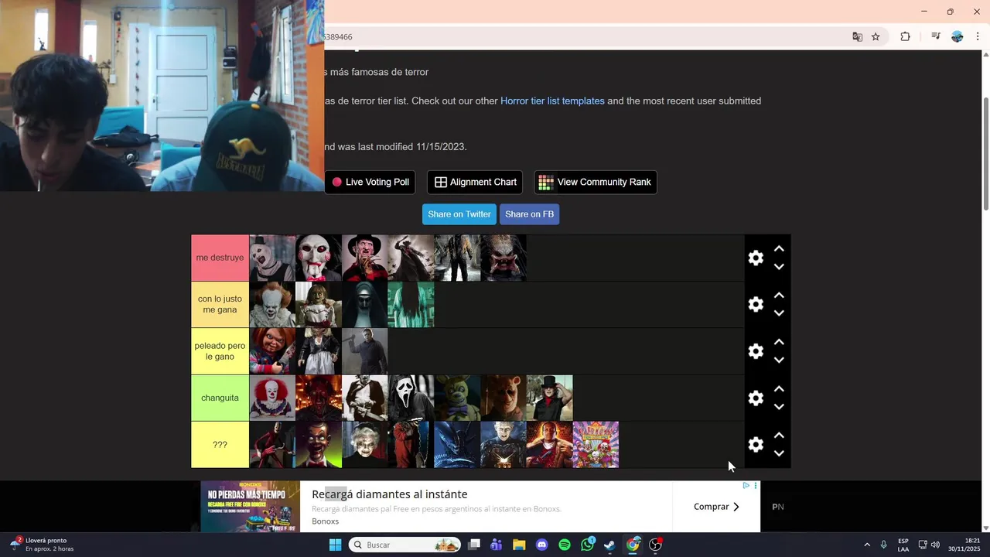
Task: Select Springtrap image in changuita tier
Action: click(x=457, y=398)
